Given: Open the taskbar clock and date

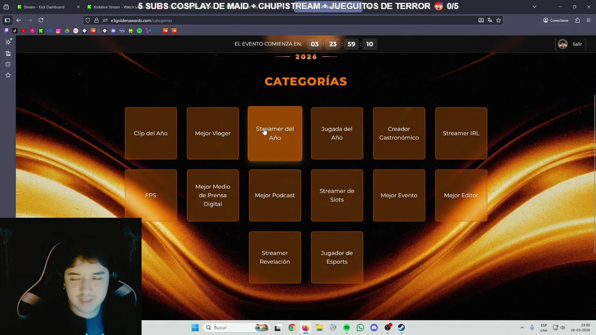Looking at the screenshot, I should [x=582, y=328].
